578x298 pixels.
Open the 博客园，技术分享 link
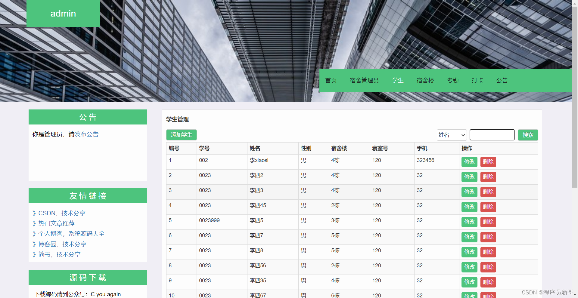[x=62, y=244]
